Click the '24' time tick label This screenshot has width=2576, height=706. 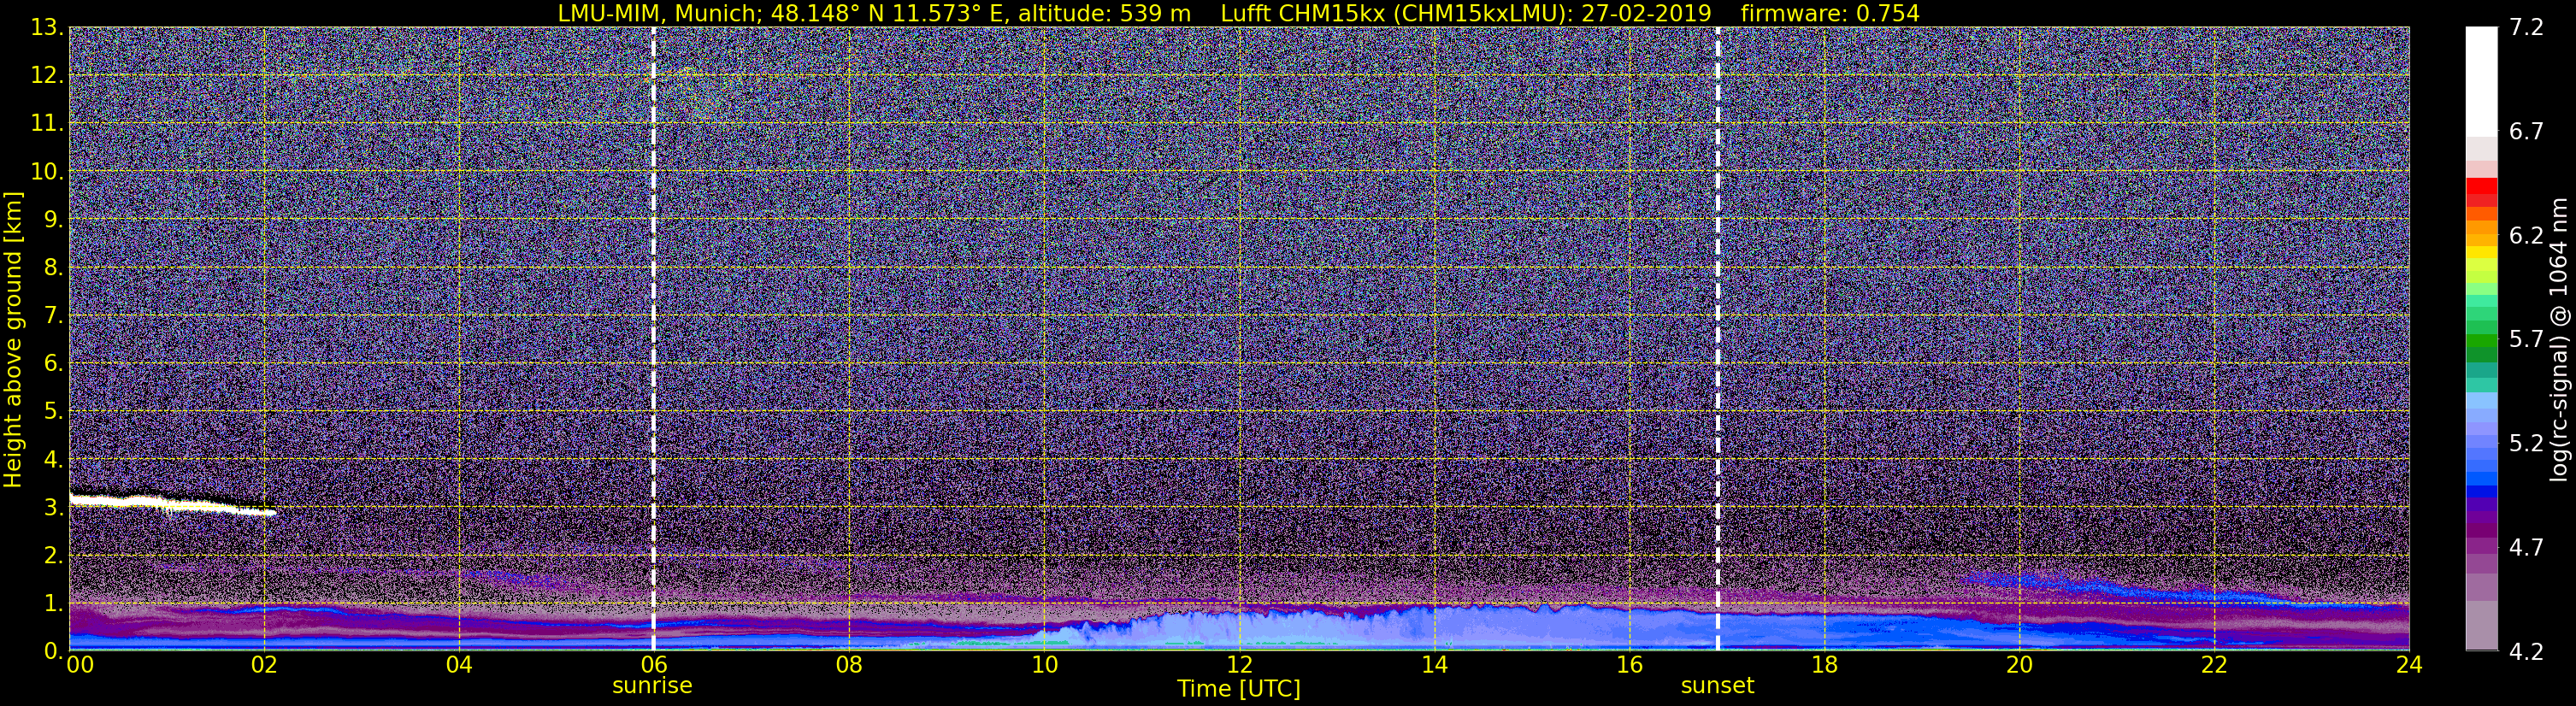point(2409,665)
